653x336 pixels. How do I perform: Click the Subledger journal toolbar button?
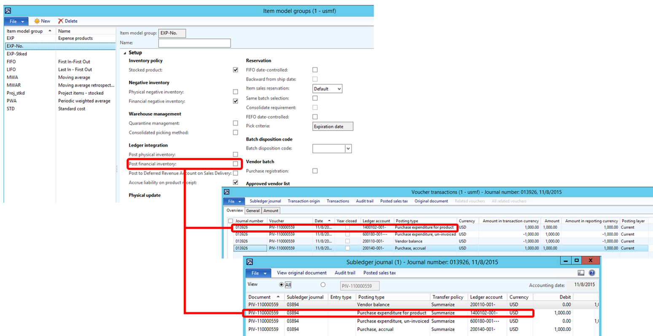[265, 201]
